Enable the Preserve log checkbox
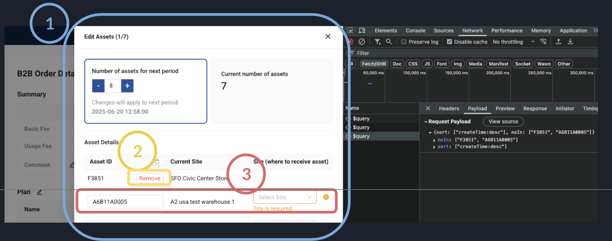Image resolution: width=612 pixels, height=241 pixels. coord(404,42)
